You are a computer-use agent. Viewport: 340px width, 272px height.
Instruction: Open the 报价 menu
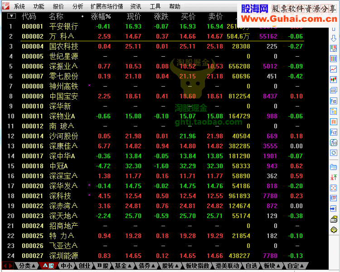[x=58, y=6]
